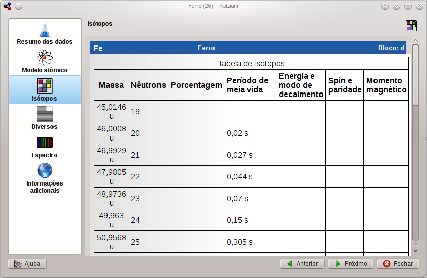Click the Nêutrons column header
The height and width of the screenshot is (278, 427).
(x=148, y=85)
